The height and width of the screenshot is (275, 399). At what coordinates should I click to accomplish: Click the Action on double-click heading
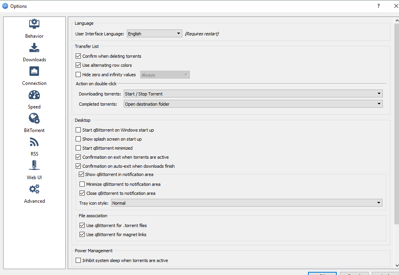click(96, 83)
